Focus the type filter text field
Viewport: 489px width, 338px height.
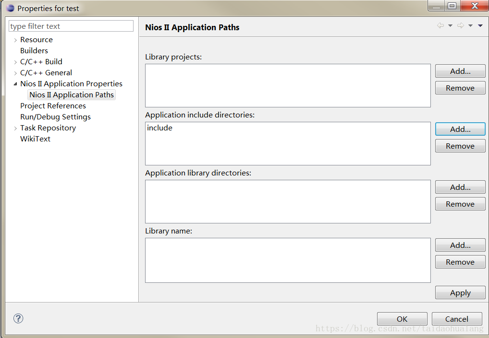[71, 26]
